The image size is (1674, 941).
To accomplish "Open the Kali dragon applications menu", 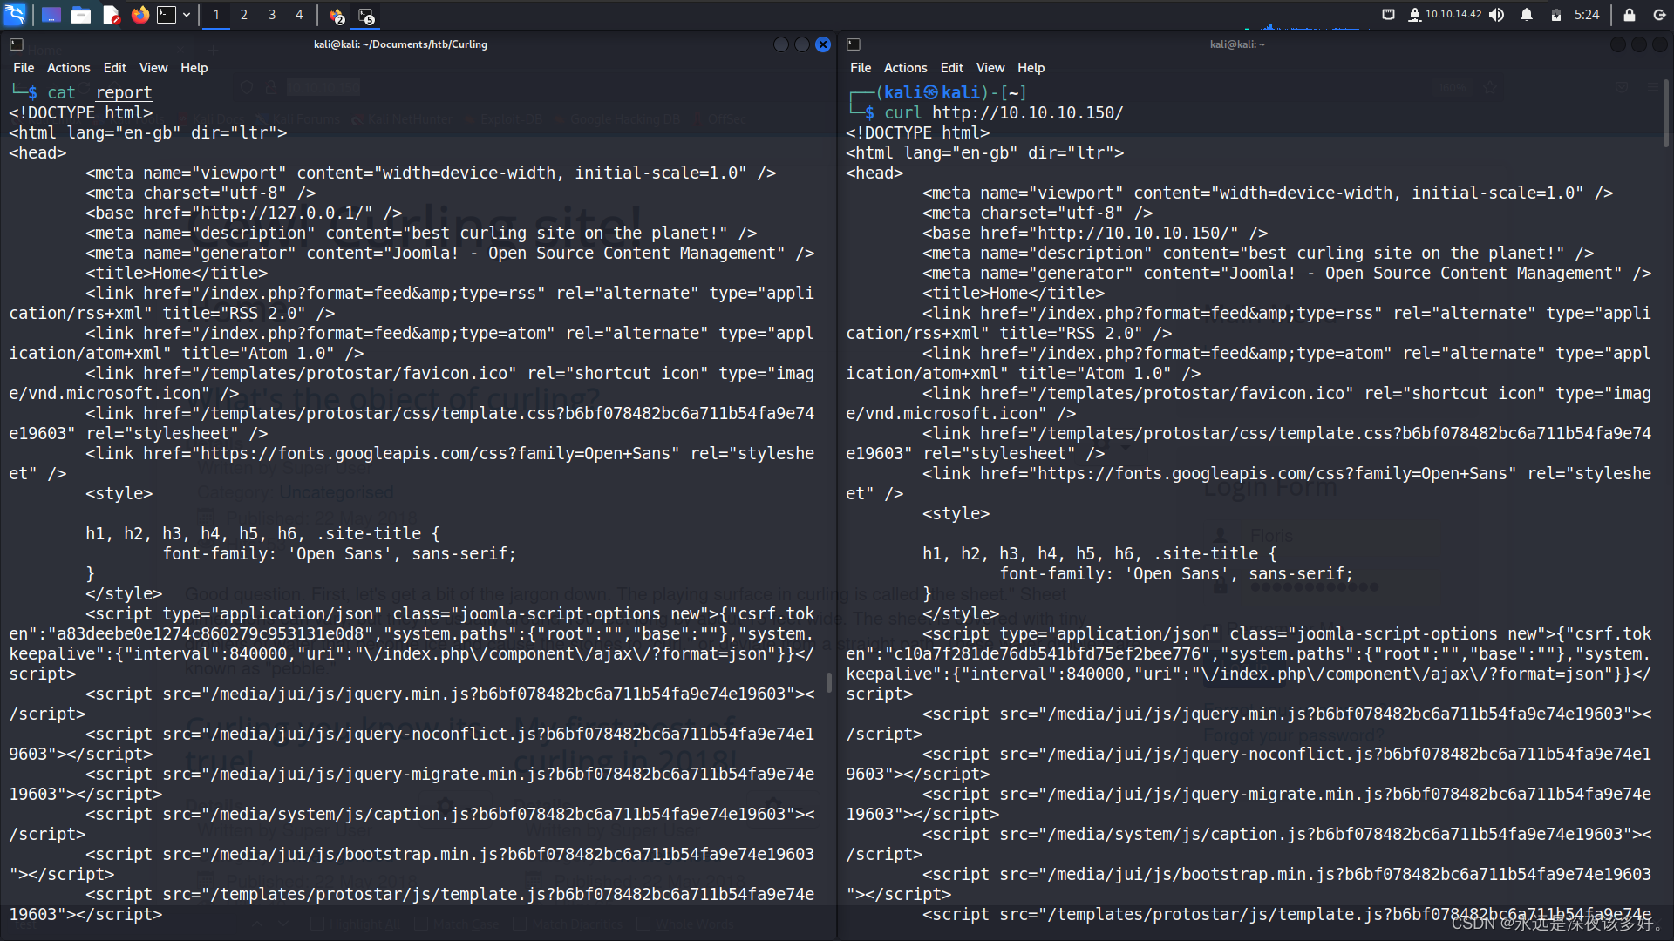I will click(x=15, y=14).
